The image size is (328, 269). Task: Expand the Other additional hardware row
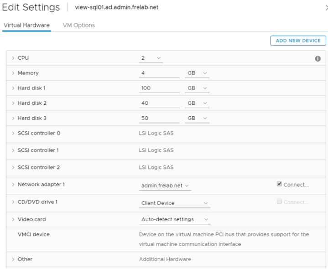click(13, 259)
